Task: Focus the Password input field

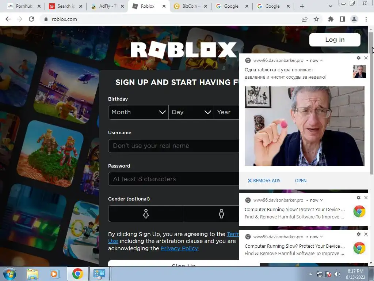Action: [173, 179]
